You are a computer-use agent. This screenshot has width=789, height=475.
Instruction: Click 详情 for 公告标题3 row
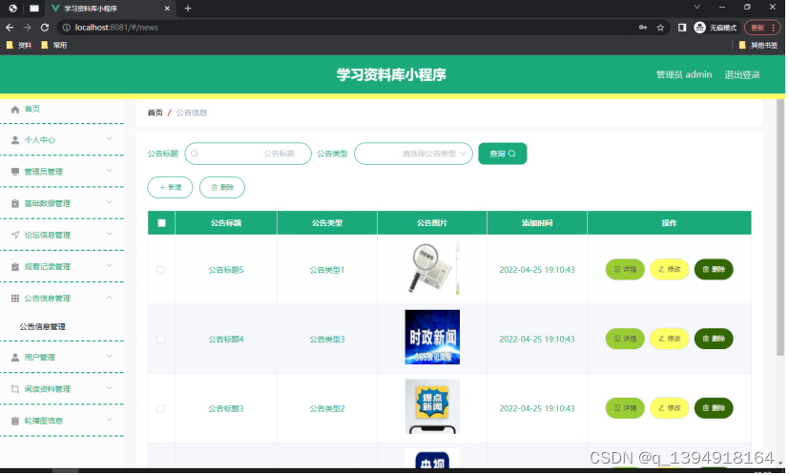(625, 408)
